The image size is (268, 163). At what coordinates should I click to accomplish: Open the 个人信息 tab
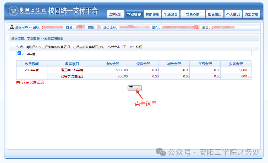pos(233,15)
